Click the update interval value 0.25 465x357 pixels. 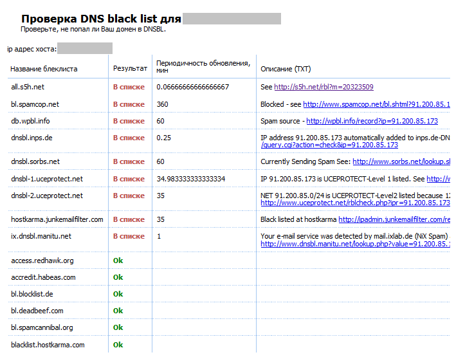163,138
